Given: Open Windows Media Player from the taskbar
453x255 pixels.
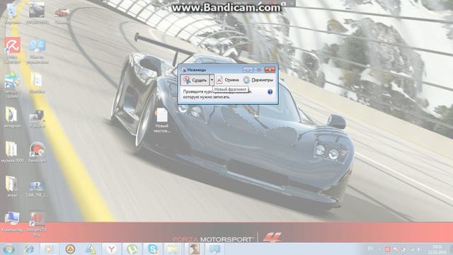Looking at the screenshot, I should click(x=49, y=249).
